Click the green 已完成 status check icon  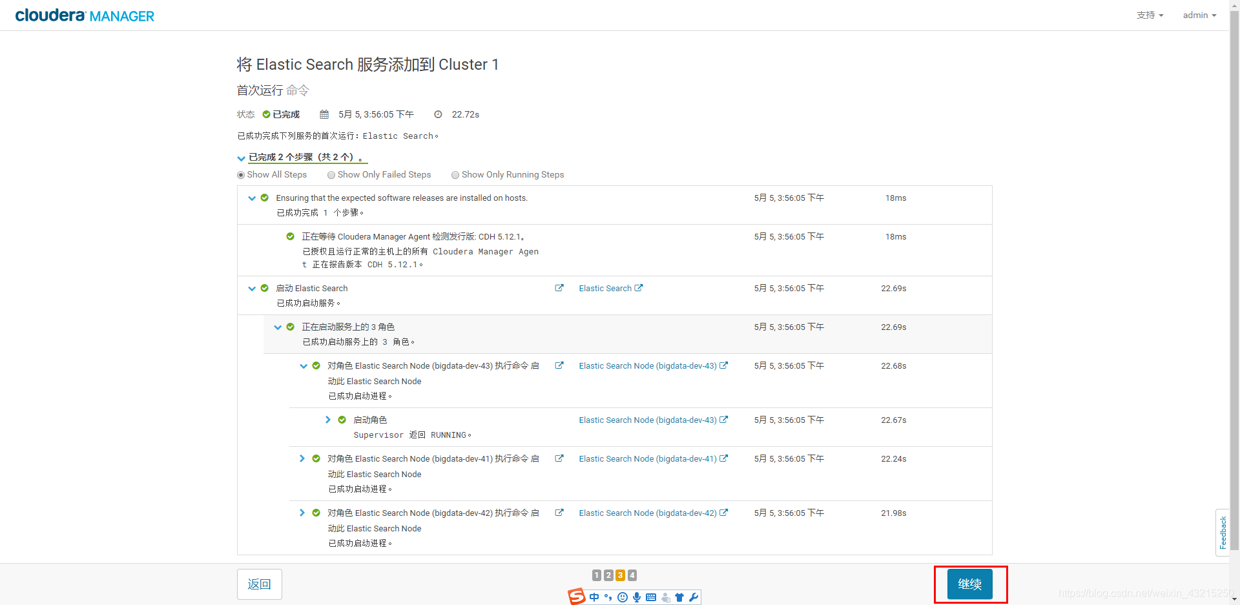pos(266,114)
